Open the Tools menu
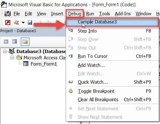The width and height of the screenshot is (160, 124). click(104, 14)
